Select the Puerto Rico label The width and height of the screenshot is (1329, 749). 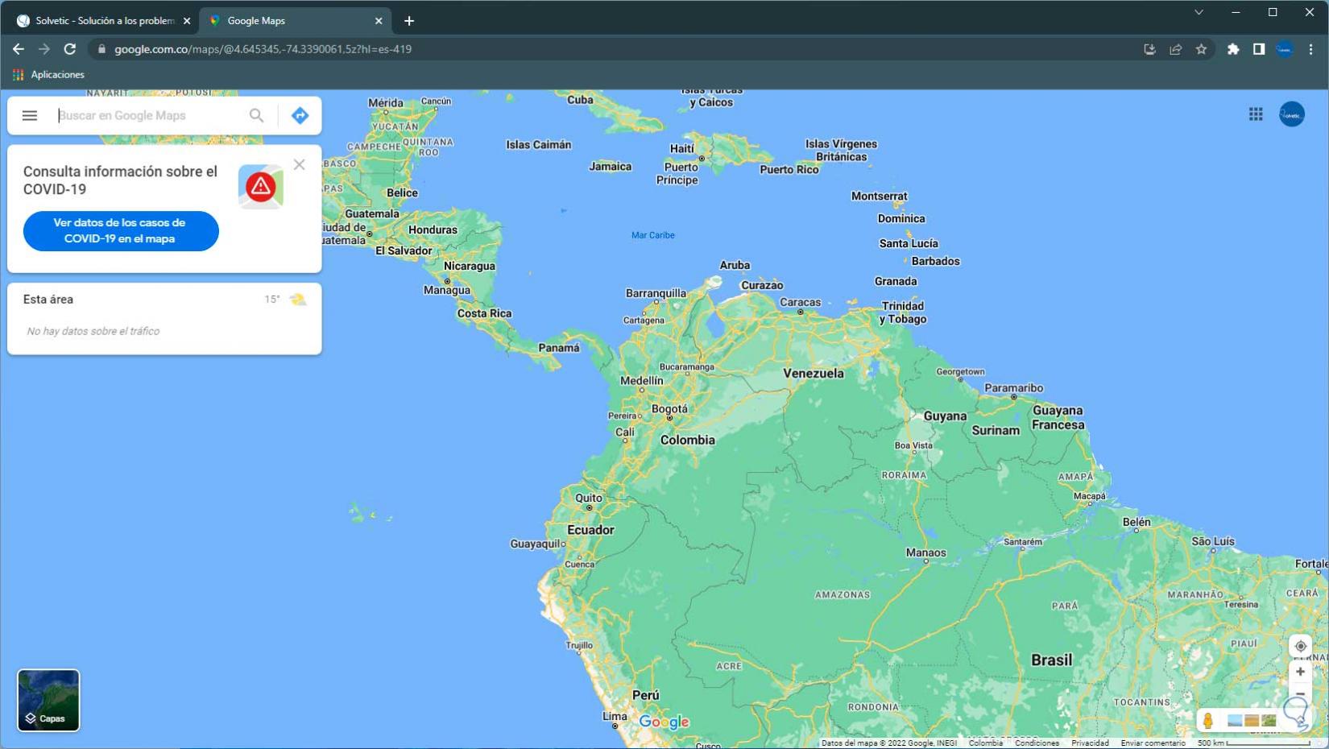(789, 170)
